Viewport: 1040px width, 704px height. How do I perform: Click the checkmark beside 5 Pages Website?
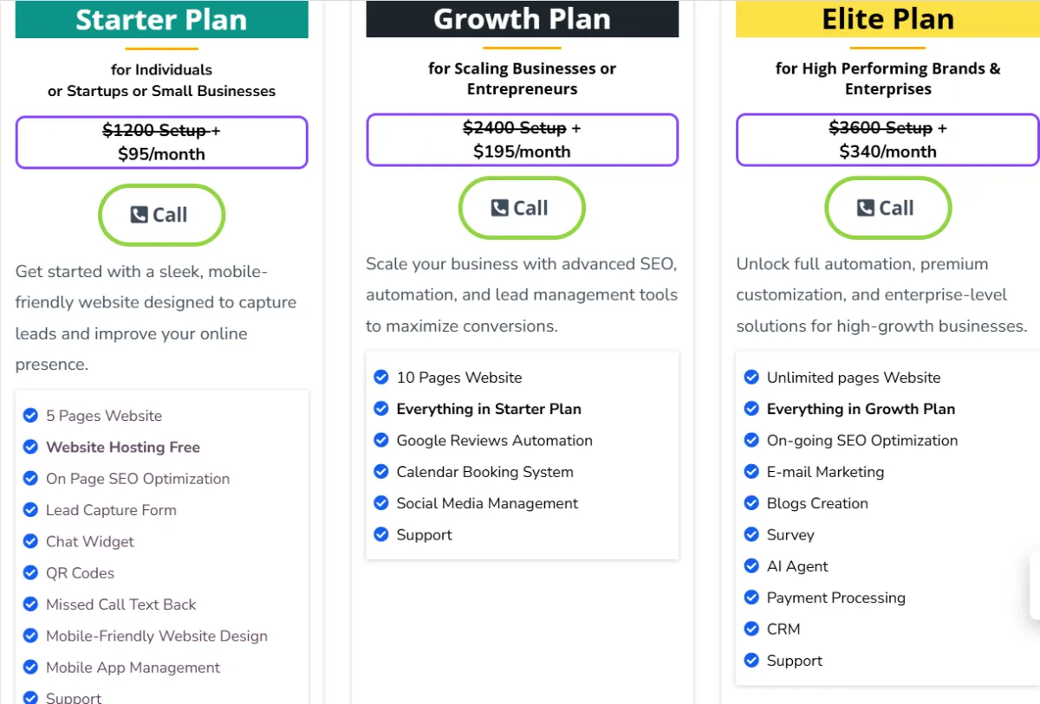point(30,416)
